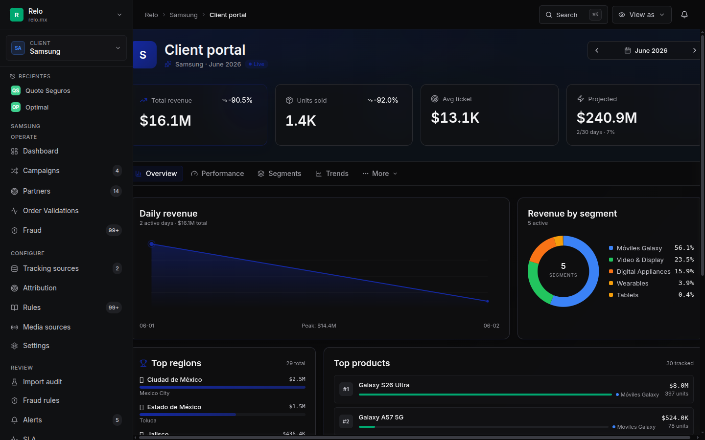This screenshot has width=705, height=440.
Task: Open the Search box
Action: [573, 15]
